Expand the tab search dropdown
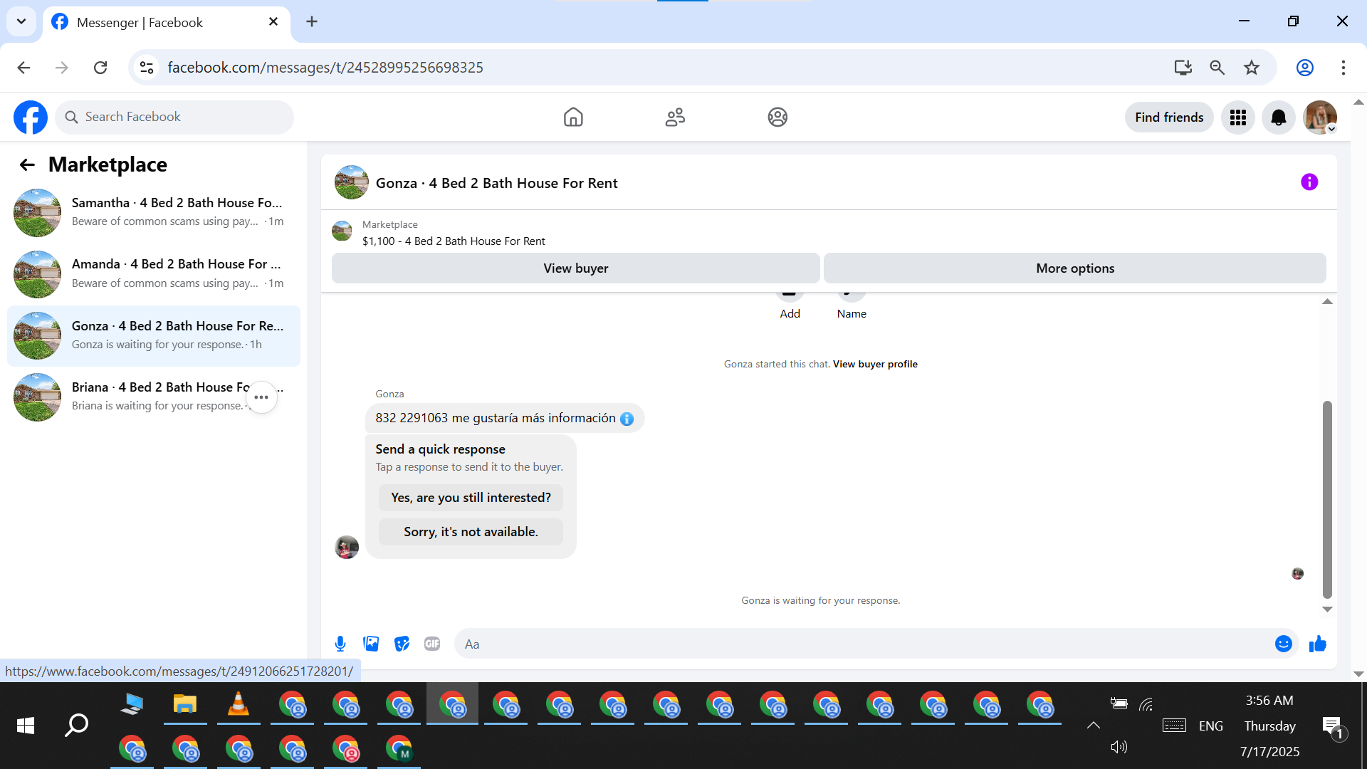This screenshot has width=1367, height=769. pos(21,21)
